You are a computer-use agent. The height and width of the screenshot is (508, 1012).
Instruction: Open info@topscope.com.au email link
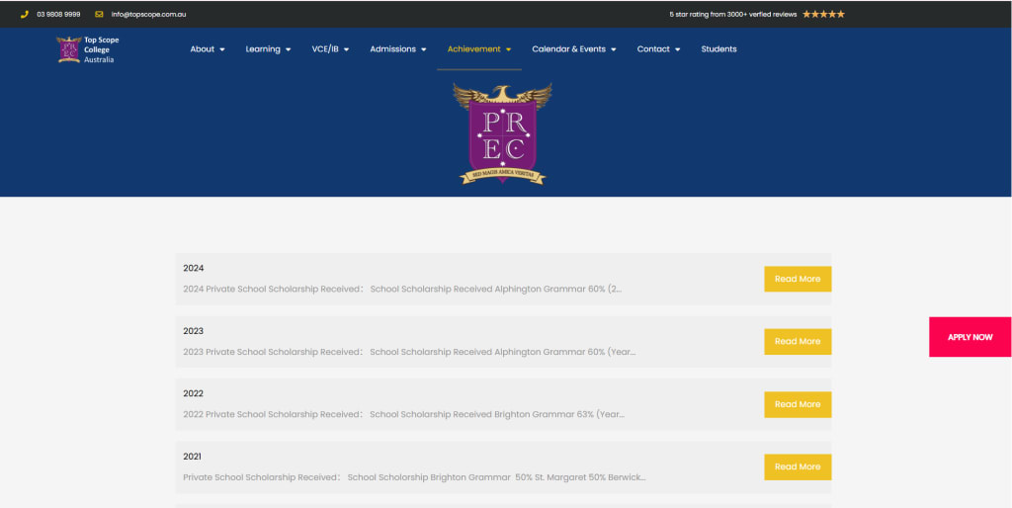pos(148,14)
